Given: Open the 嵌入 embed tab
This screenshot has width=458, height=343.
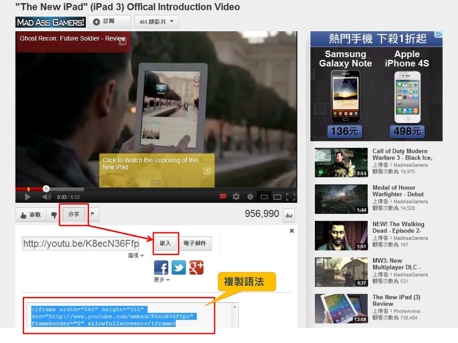Looking at the screenshot, I should point(165,243).
